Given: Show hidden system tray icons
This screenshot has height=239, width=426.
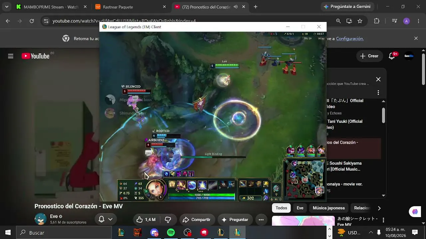Looking at the screenshot, I should pos(371,232).
